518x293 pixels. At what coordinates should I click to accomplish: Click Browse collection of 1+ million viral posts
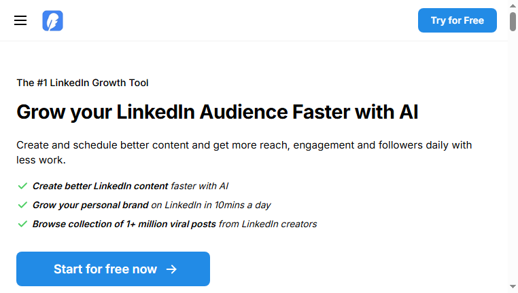tap(124, 224)
